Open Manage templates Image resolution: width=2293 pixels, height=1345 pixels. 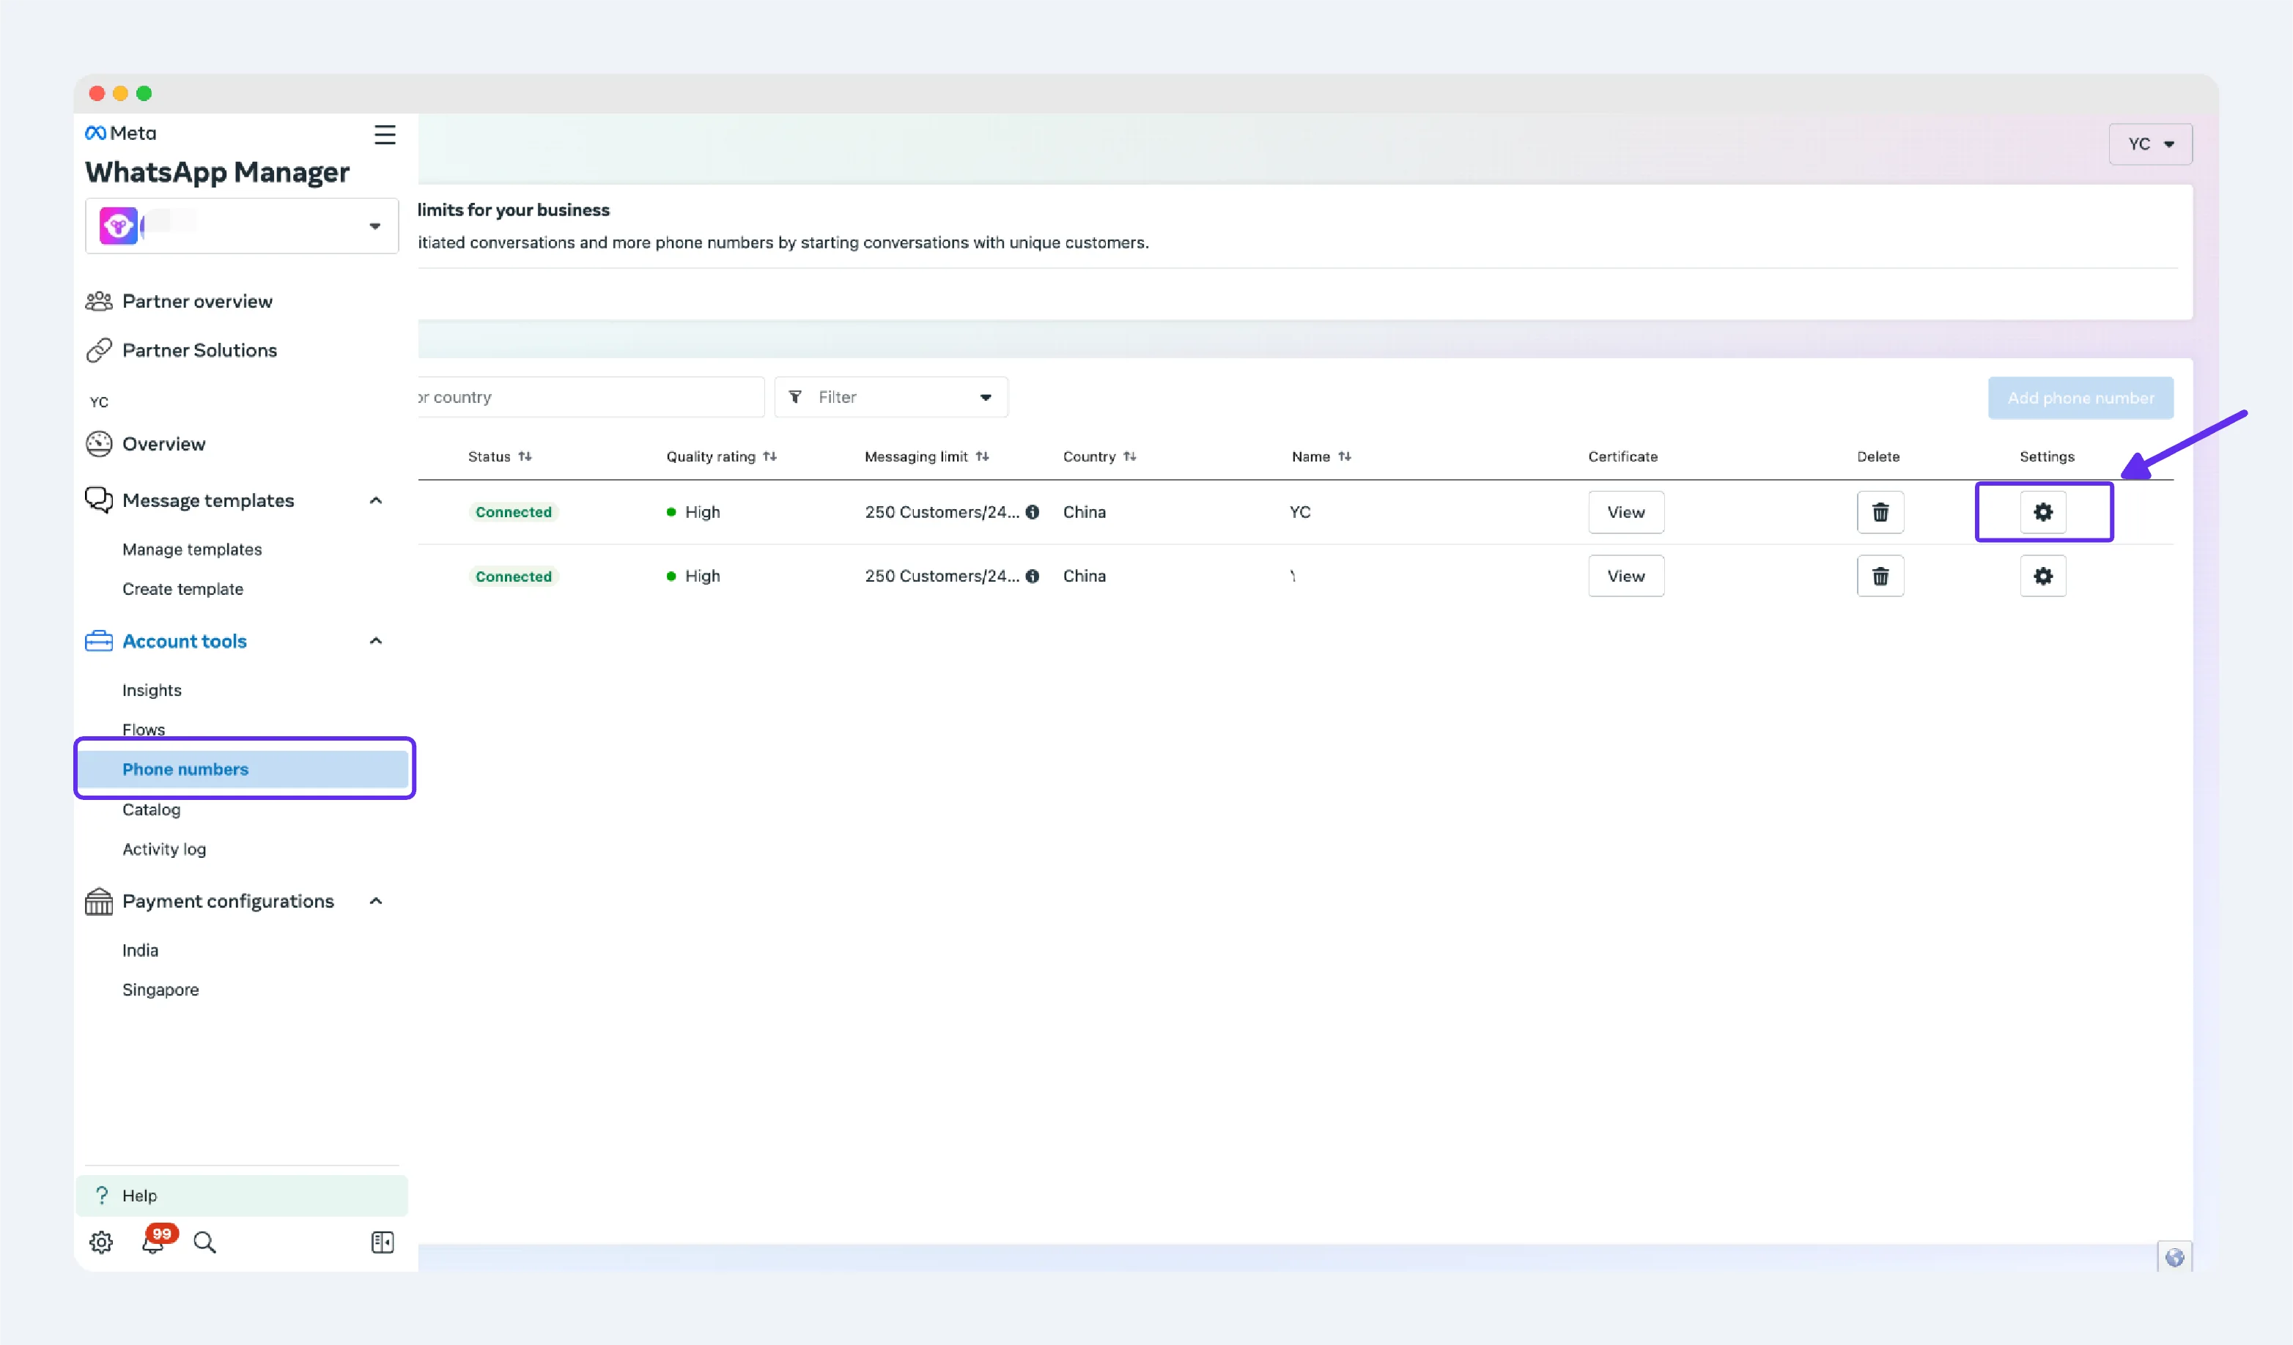click(192, 549)
